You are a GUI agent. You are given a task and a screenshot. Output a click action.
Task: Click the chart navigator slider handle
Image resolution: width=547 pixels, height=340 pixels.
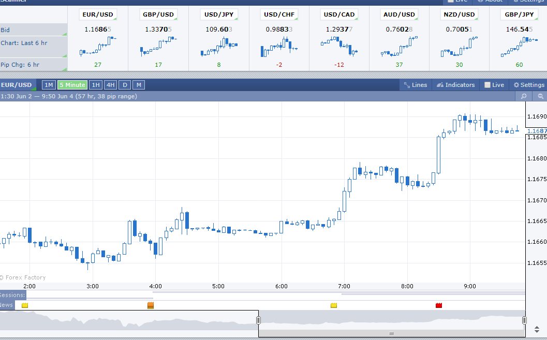258,320
